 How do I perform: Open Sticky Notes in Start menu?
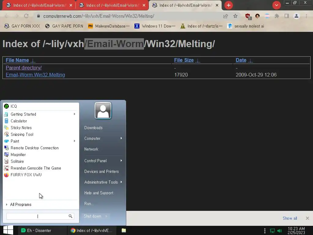[x=41, y=128]
